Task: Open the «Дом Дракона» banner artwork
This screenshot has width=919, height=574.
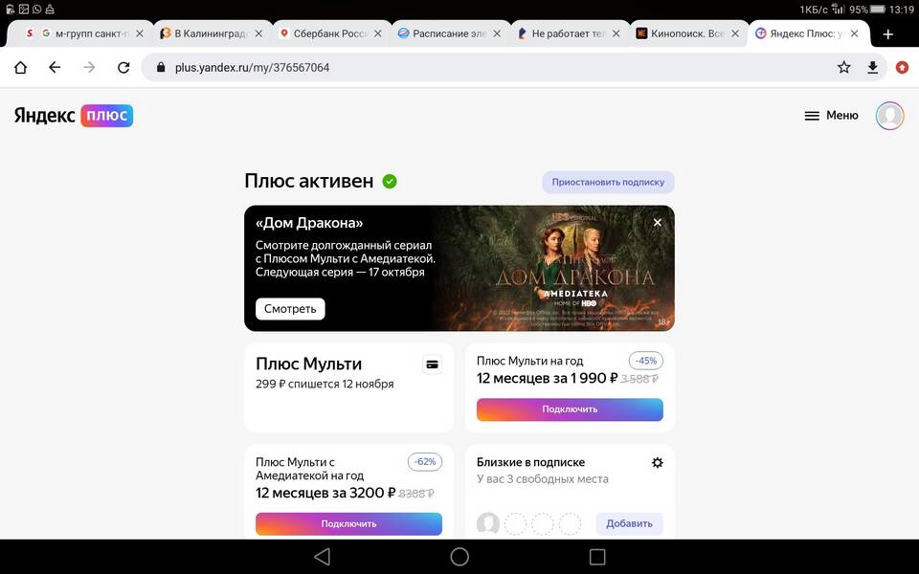Action: (x=554, y=268)
